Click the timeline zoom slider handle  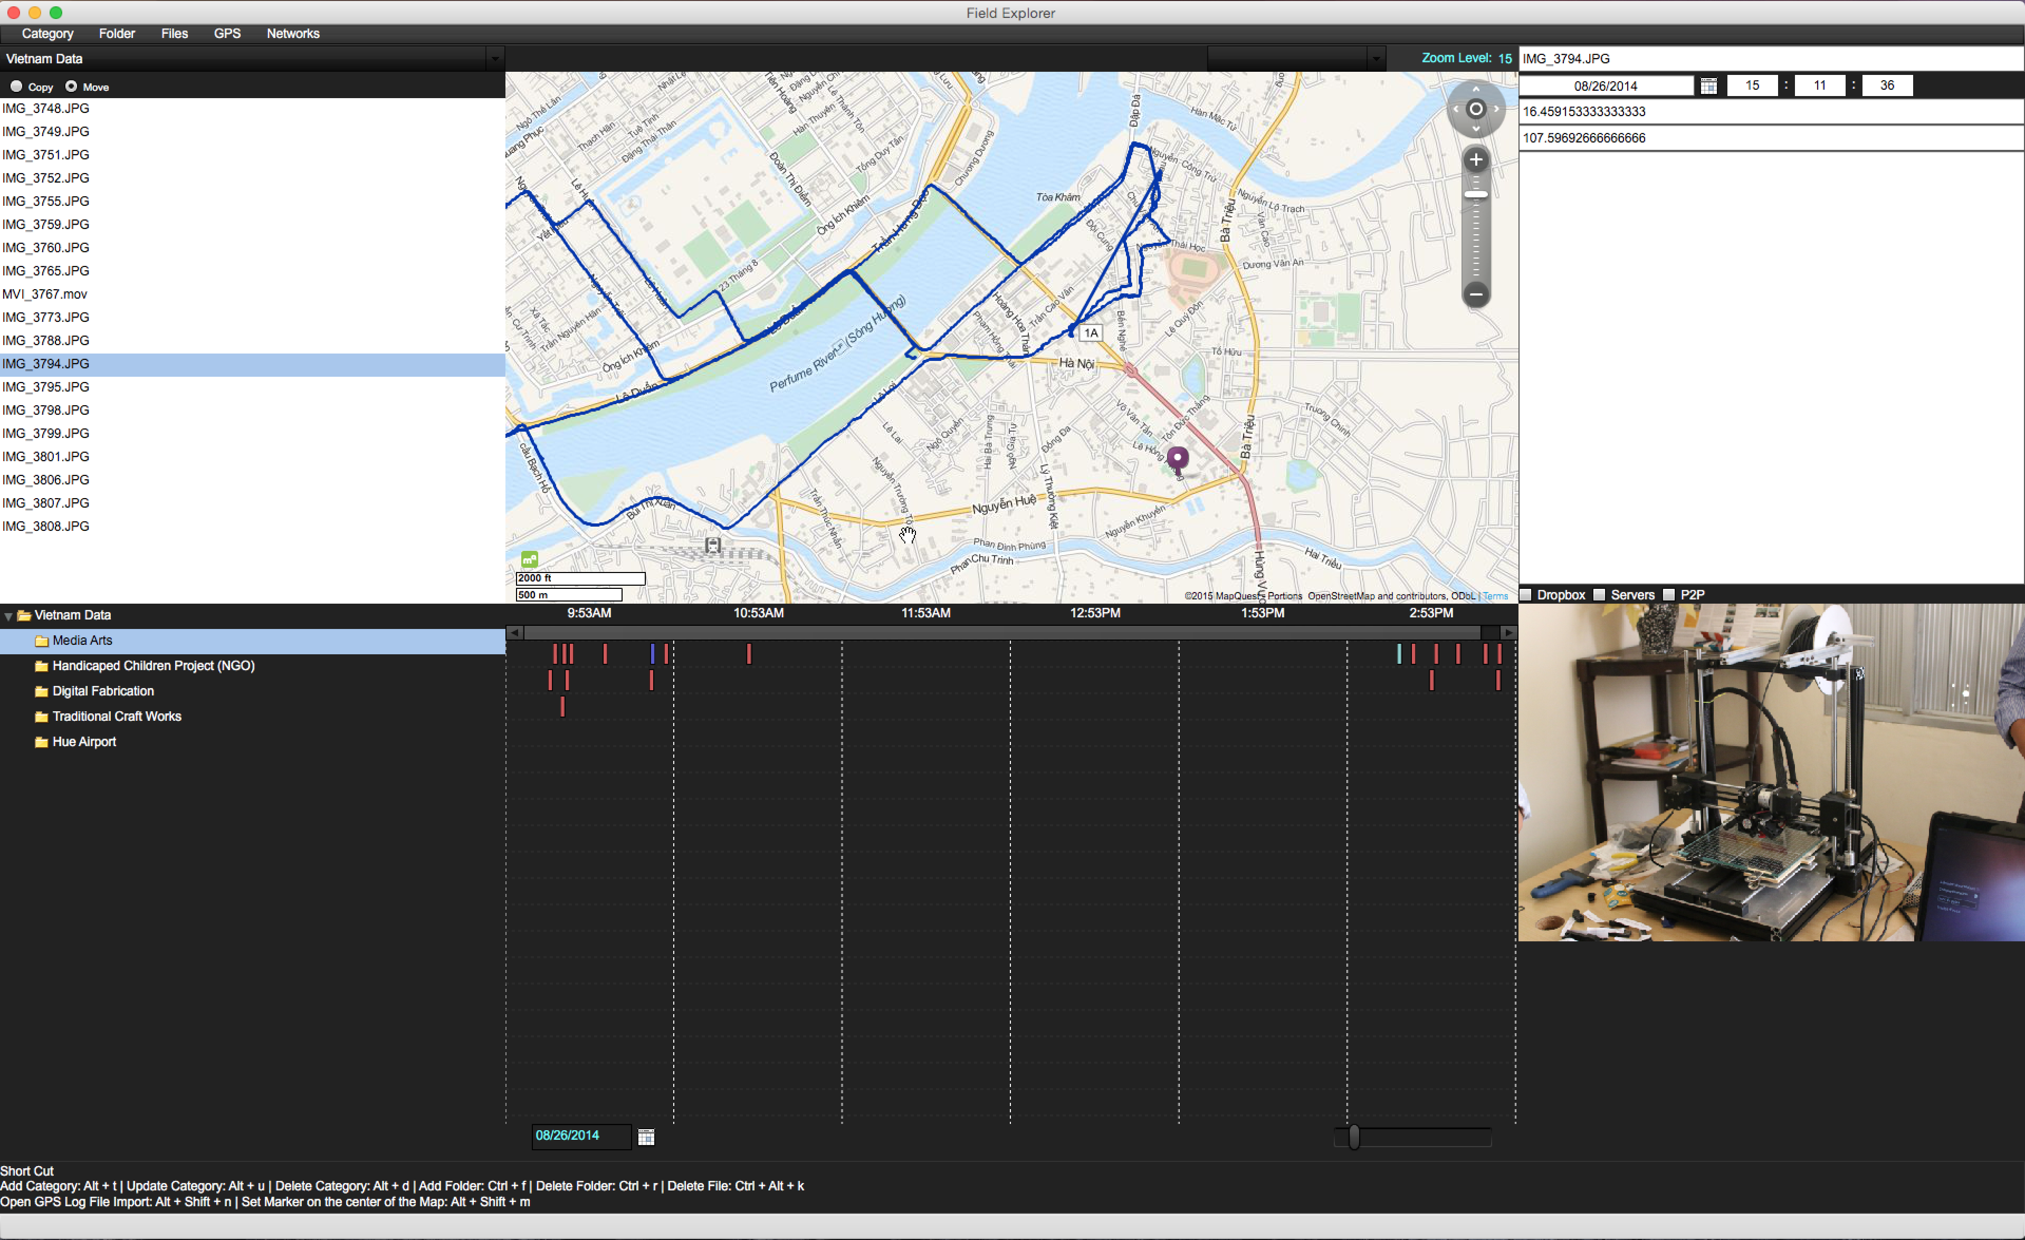1353,1137
